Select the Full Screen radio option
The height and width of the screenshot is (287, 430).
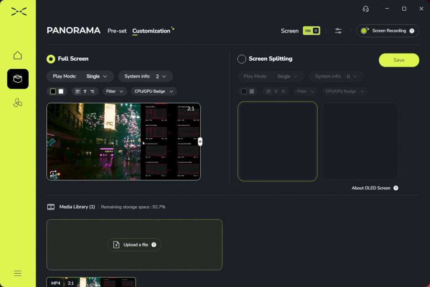[x=51, y=59]
